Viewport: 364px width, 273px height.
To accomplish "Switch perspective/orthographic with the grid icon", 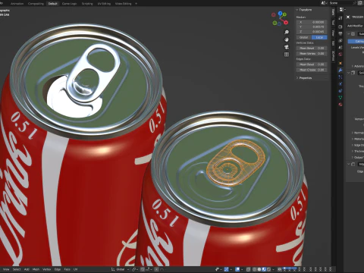I will (287, 55).
